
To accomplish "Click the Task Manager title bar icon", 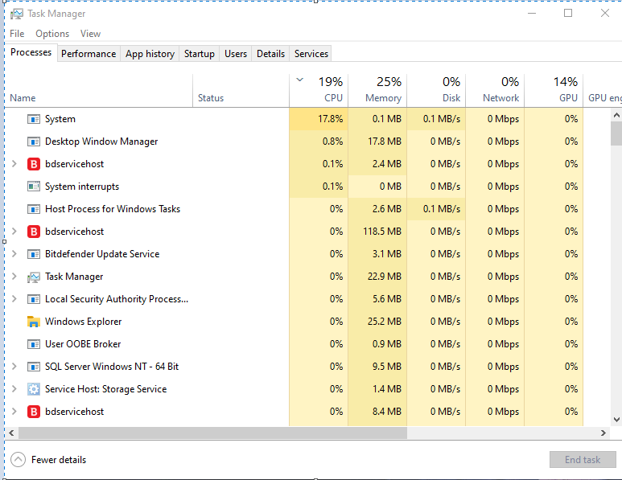I will point(16,14).
